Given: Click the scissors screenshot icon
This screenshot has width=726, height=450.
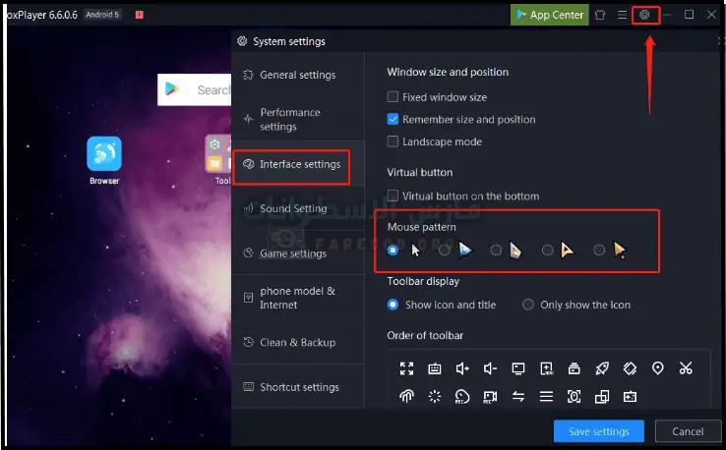Looking at the screenshot, I should point(686,369).
